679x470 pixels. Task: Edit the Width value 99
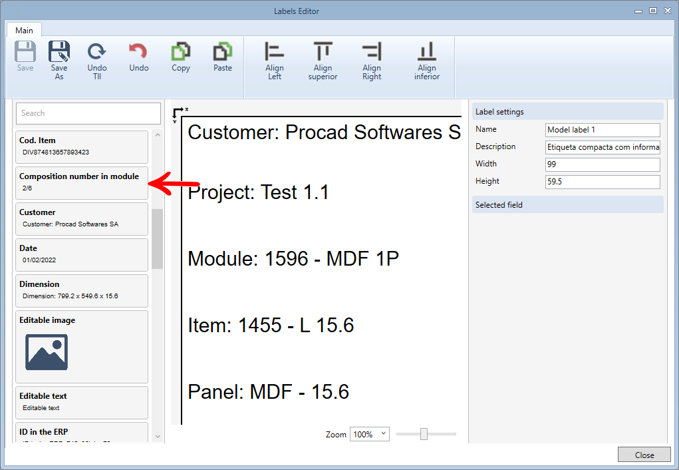pos(603,164)
